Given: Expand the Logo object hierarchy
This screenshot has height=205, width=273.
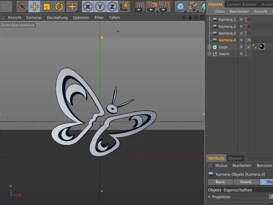Looking at the screenshot, I should pyautogui.click(x=210, y=47).
